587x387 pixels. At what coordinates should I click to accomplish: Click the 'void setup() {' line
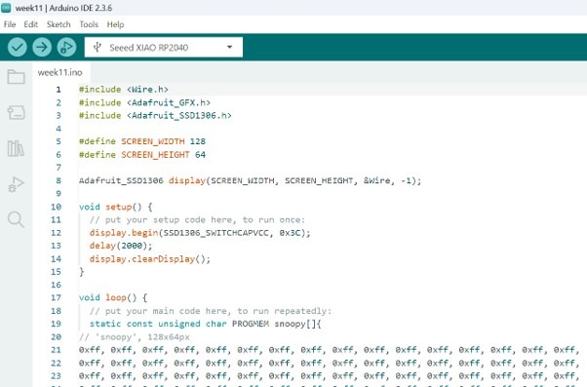pos(116,207)
